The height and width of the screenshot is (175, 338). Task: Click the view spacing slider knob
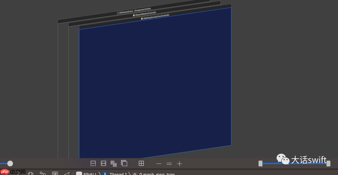10,163
